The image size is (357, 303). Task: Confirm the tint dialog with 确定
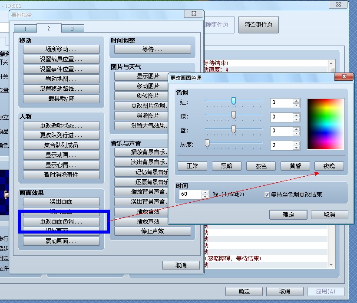[288, 215]
